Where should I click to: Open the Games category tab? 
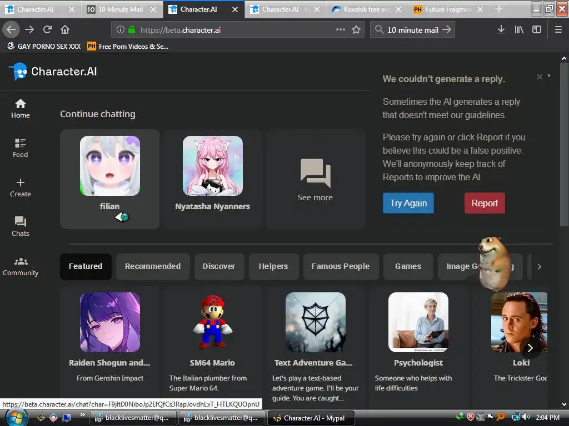pos(408,267)
